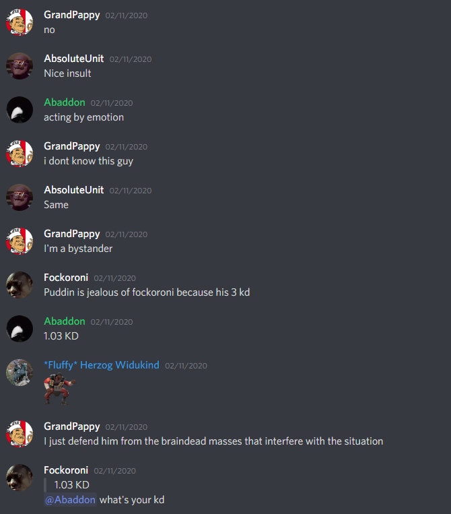Viewport: 451px width, 514px height.
Task: Click GrandPappy's avatar on the braindead masses message
Action: coord(20,434)
